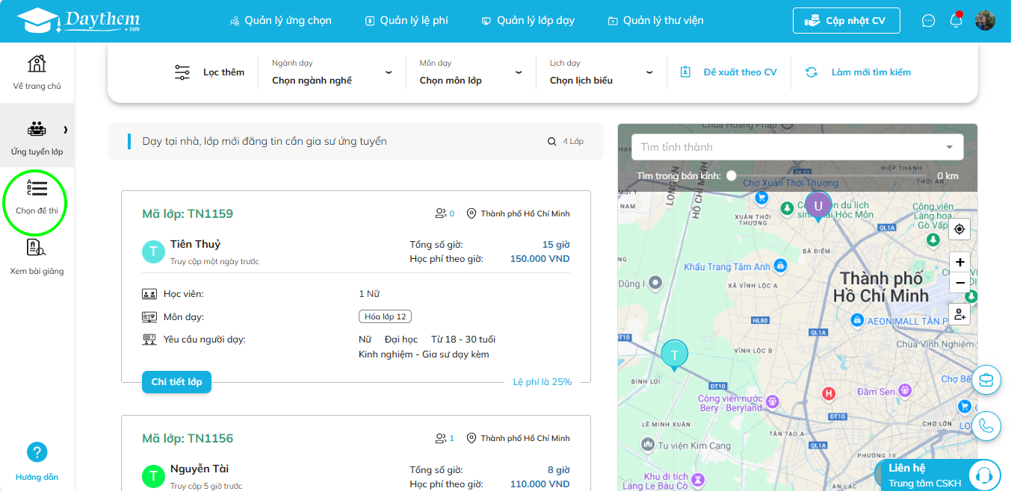Open the chat messages icon
1011x491 pixels.
pos(928,21)
